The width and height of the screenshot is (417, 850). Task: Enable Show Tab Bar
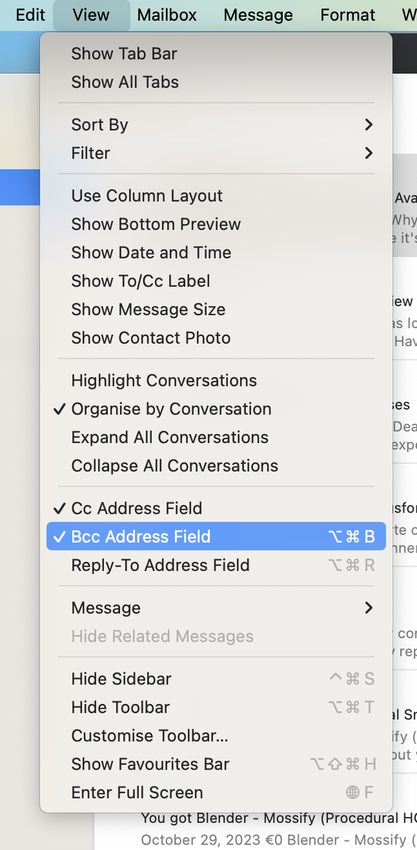tap(125, 54)
